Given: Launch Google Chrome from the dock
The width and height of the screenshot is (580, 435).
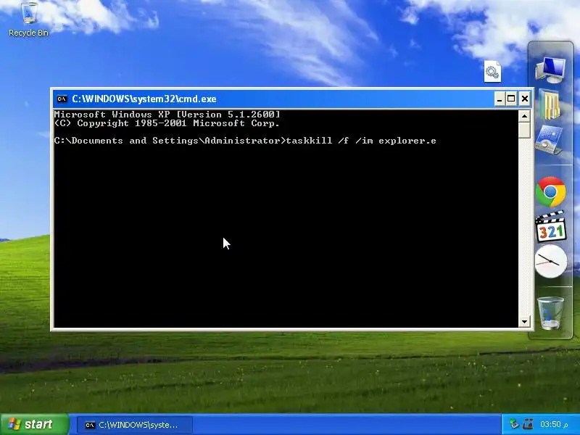Looking at the screenshot, I should coord(550,191).
